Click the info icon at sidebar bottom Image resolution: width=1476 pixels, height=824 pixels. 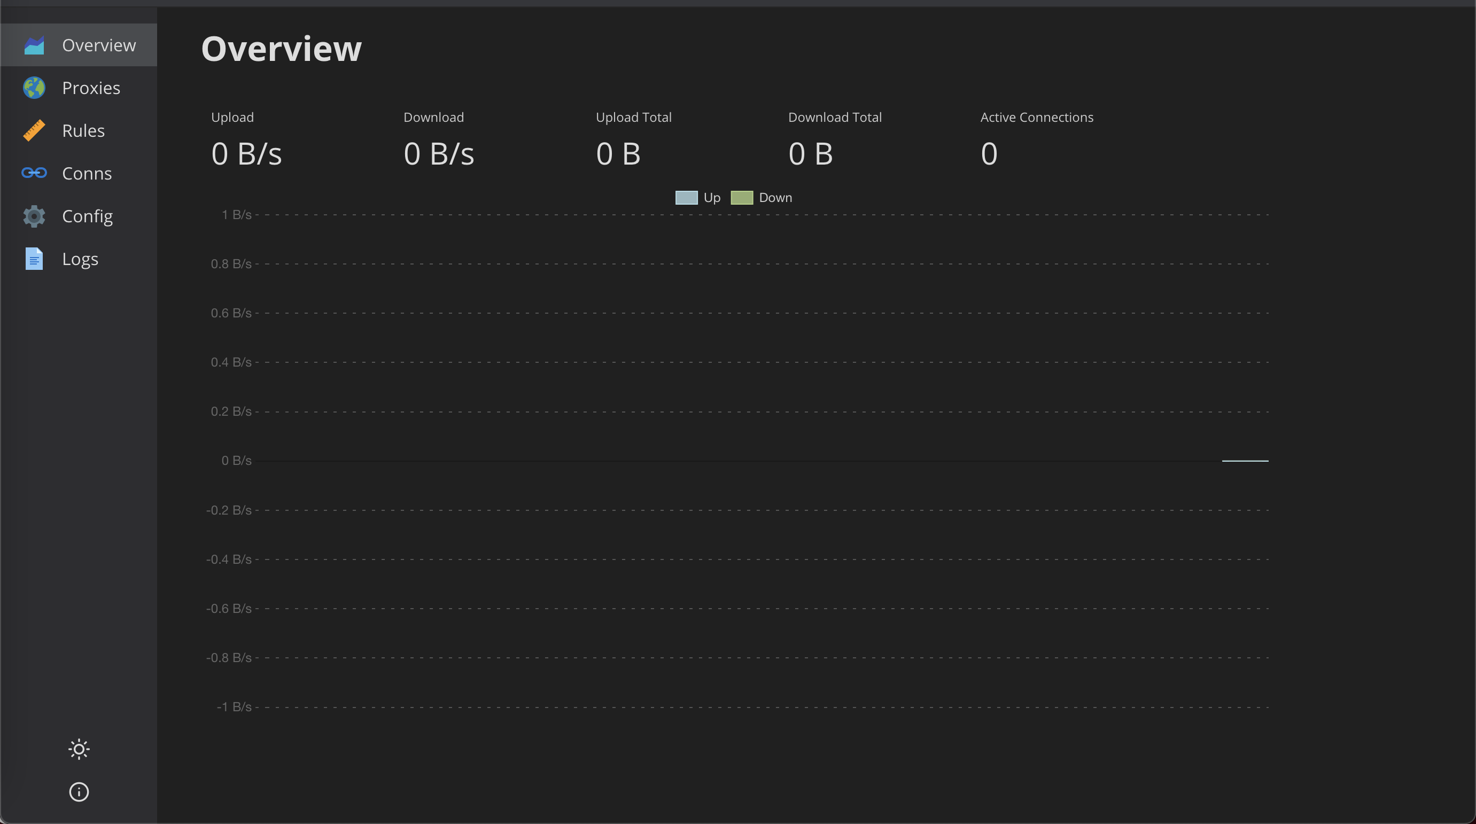coord(79,792)
